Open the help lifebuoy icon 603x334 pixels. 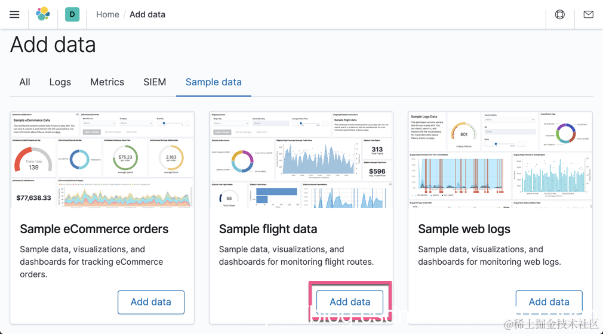click(559, 14)
